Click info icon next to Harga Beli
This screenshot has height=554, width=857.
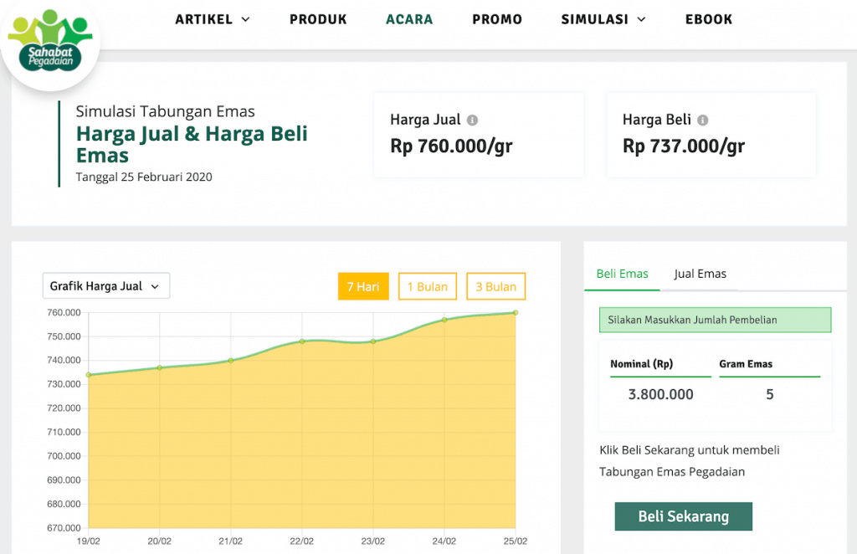pyautogui.click(x=703, y=121)
